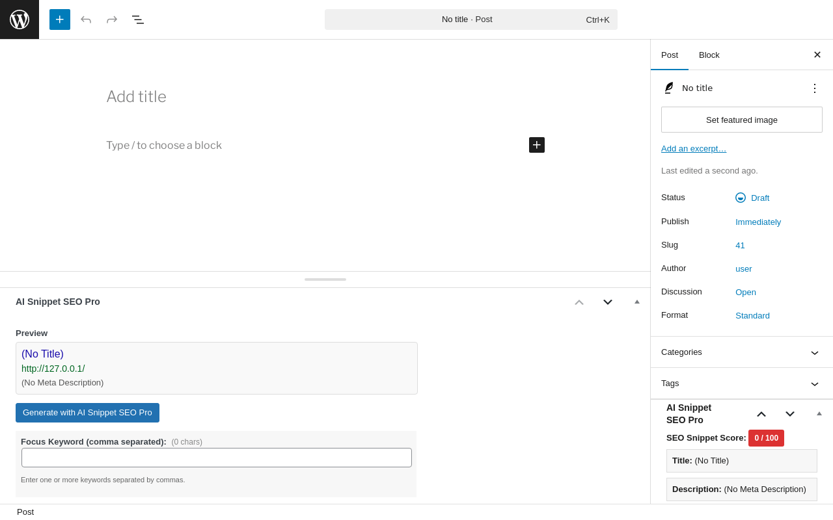833x520 pixels.
Task: Move sidebar AI Snippet SEO Pro panel down
Action: coord(790,414)
